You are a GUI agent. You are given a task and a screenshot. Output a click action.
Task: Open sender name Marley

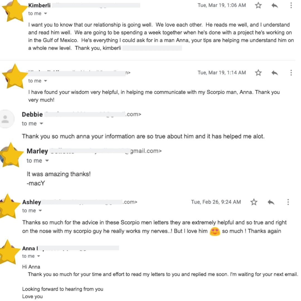[37, 151]
